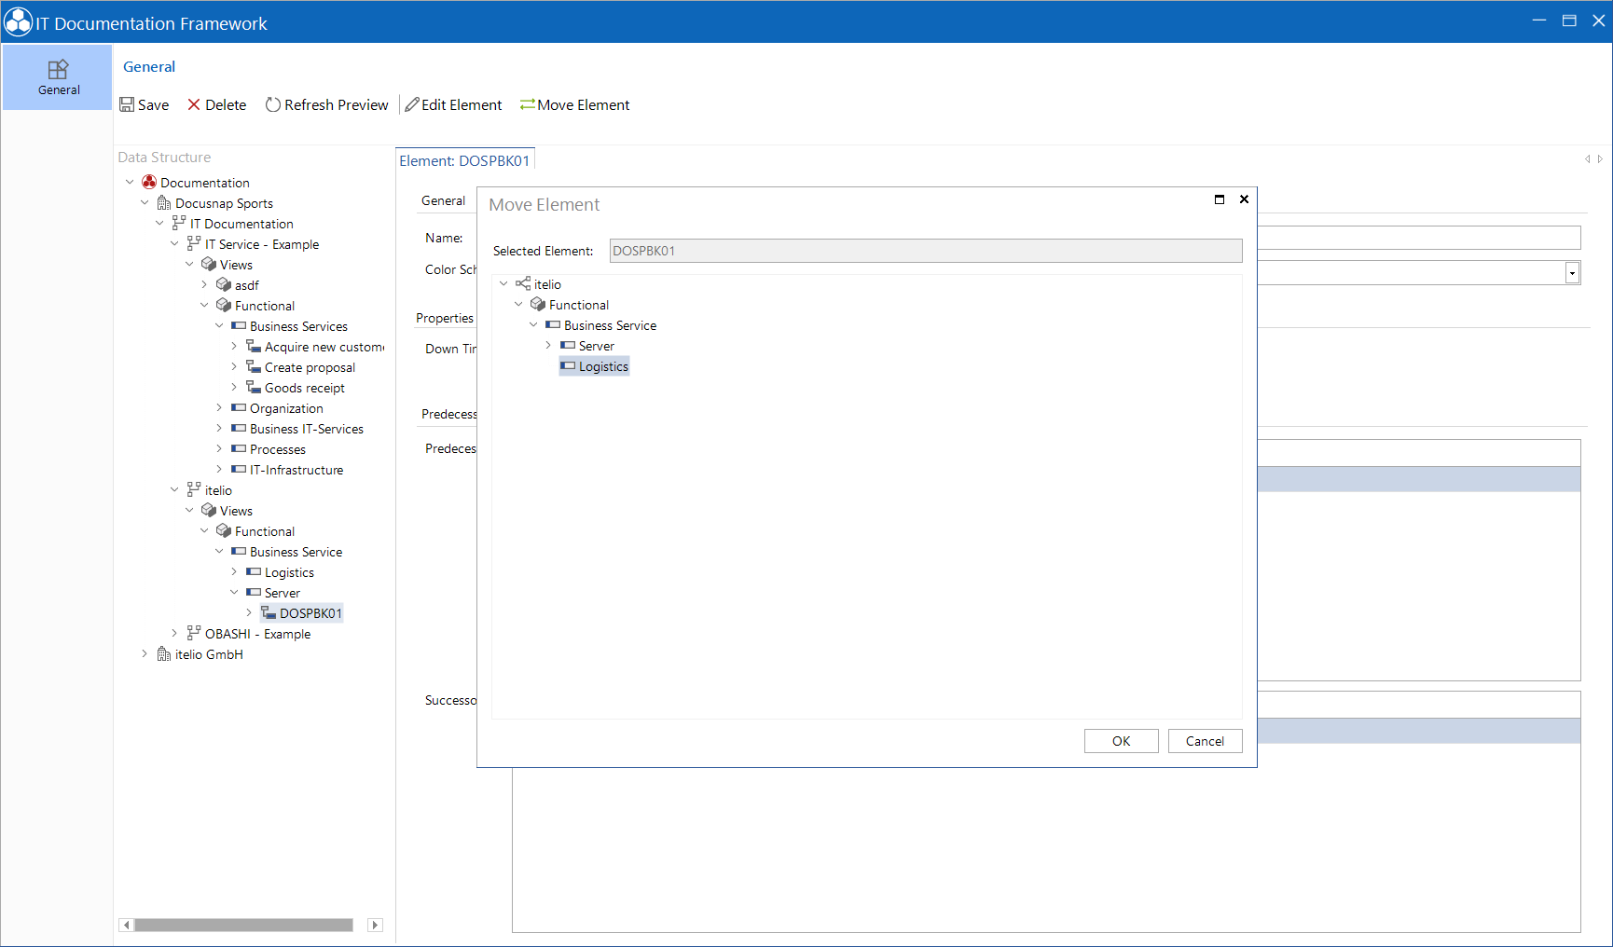Open the General ribbon icon in sidebar
This screenshot has height=947, width=1613.
coord(59,70)
